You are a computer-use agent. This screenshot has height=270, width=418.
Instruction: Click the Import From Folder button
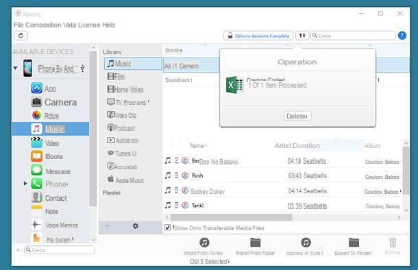(x=255, y=247)
